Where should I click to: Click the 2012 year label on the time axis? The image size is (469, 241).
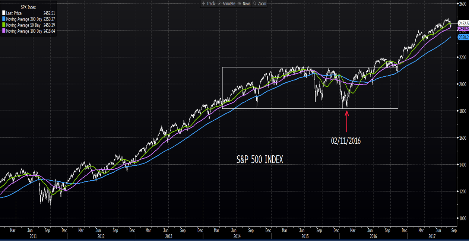tap(101, 236)
